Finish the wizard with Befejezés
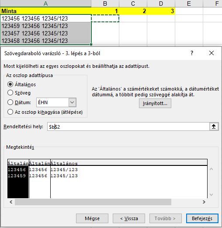222x228 pixels. click(202, 218)
